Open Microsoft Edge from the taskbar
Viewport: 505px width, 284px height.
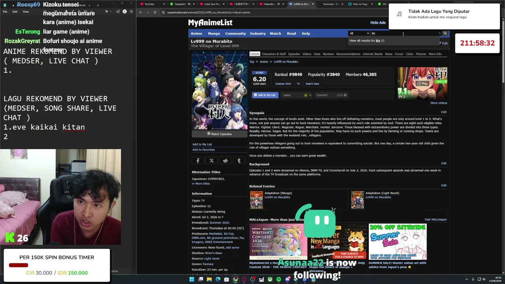coord(218,279)
